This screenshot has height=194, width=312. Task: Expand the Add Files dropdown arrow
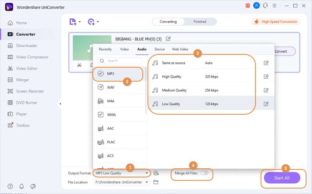[x=80, y=22]
